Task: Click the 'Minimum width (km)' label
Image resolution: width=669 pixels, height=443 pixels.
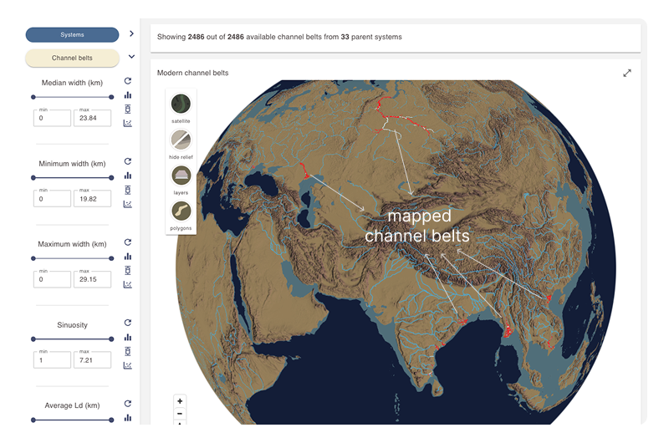Action: click(72, 164)
